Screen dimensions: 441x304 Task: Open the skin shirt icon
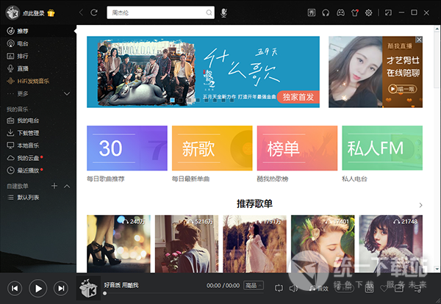pos(355,12)
